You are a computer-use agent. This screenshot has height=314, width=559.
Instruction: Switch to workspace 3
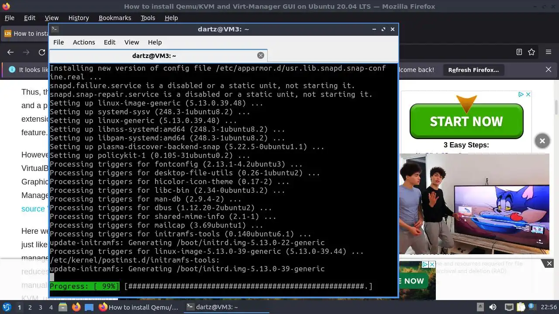click(40, 307)
